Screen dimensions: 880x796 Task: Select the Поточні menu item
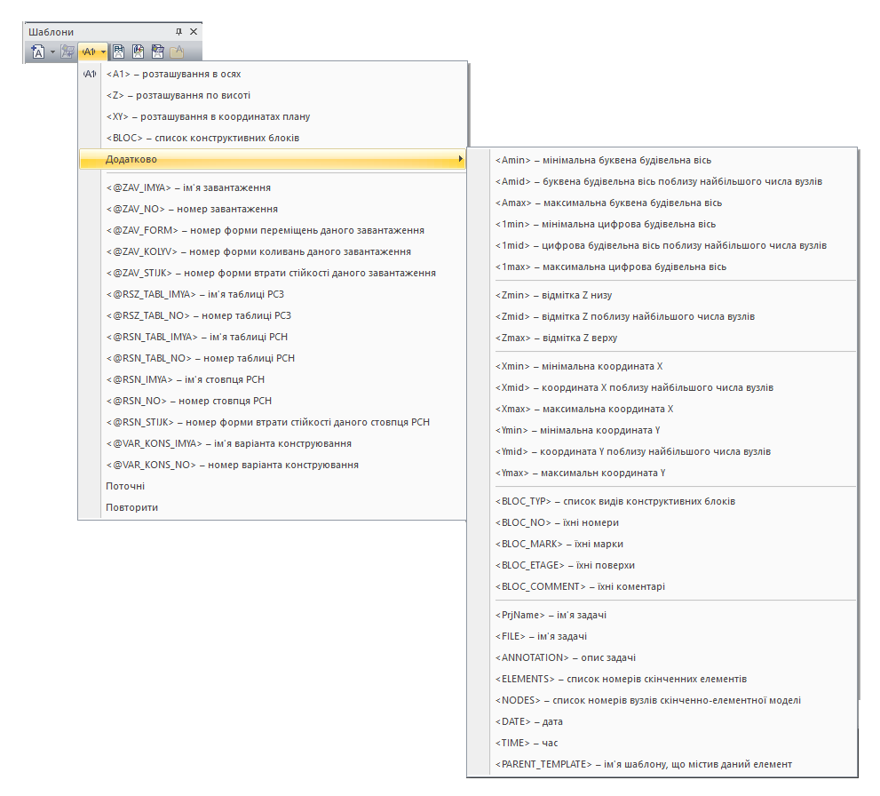pos(125,486)
